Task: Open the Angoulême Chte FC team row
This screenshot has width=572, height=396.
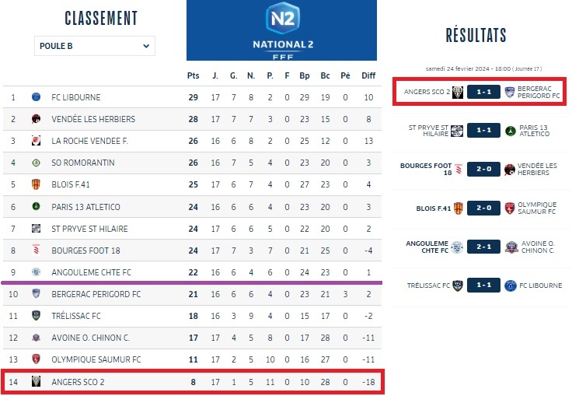Action: (92, 272)
